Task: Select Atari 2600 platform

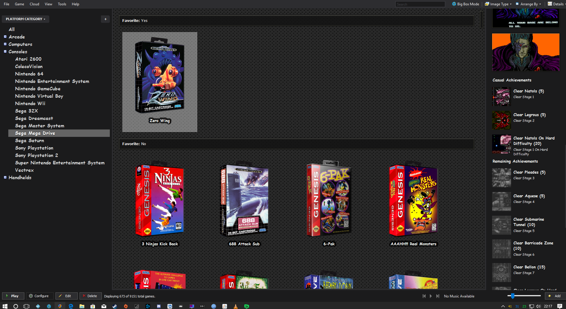Action: tap(28, 59)
